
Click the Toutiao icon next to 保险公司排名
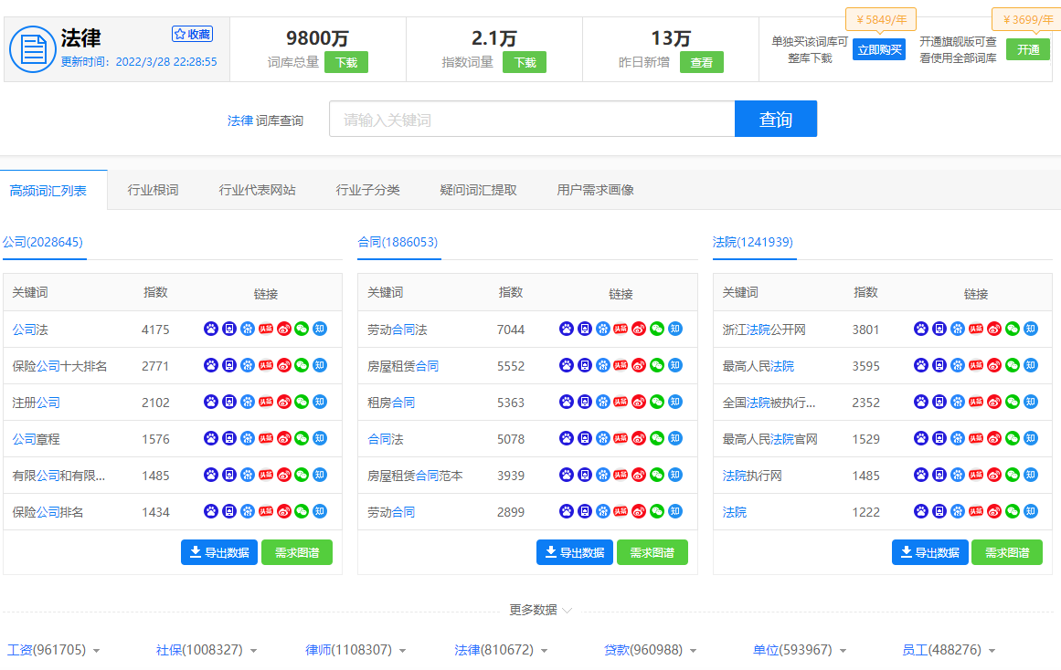[x=266, y=511]
